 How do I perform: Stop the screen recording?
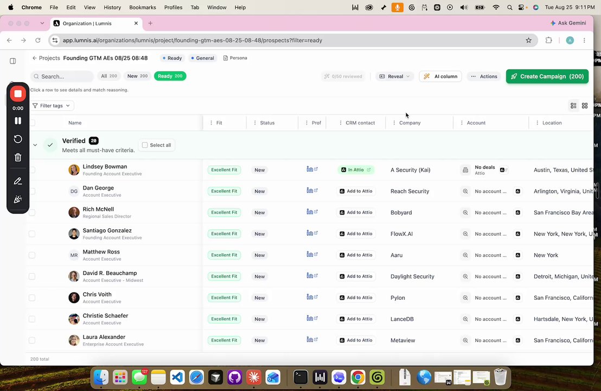tap(18, 93)
